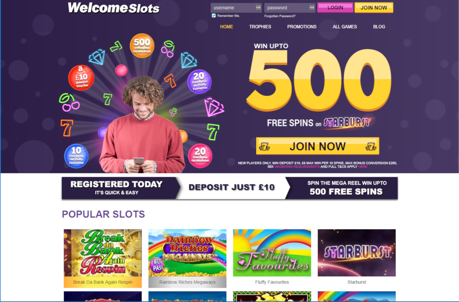Click the WelcomeSlots logo
459x302 pixels.
(x=114, y=8)
